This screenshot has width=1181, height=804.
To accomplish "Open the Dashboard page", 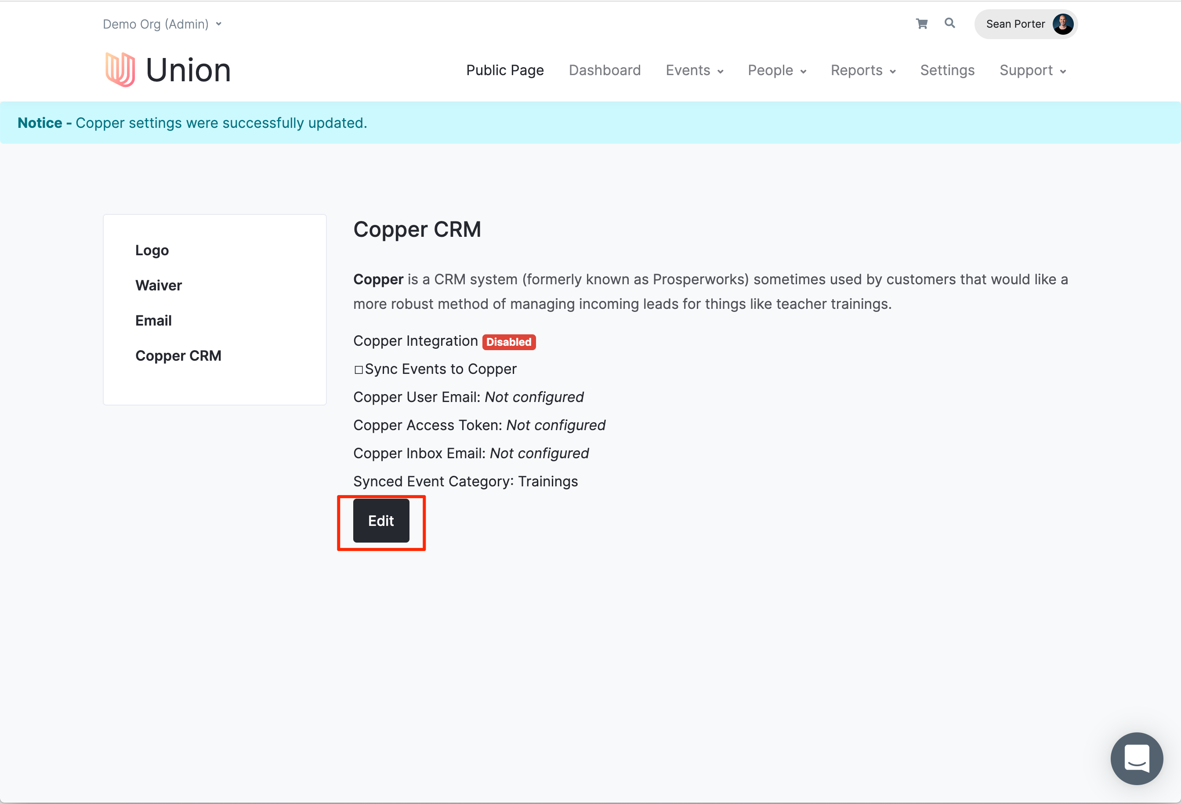I will coord(605,70).
